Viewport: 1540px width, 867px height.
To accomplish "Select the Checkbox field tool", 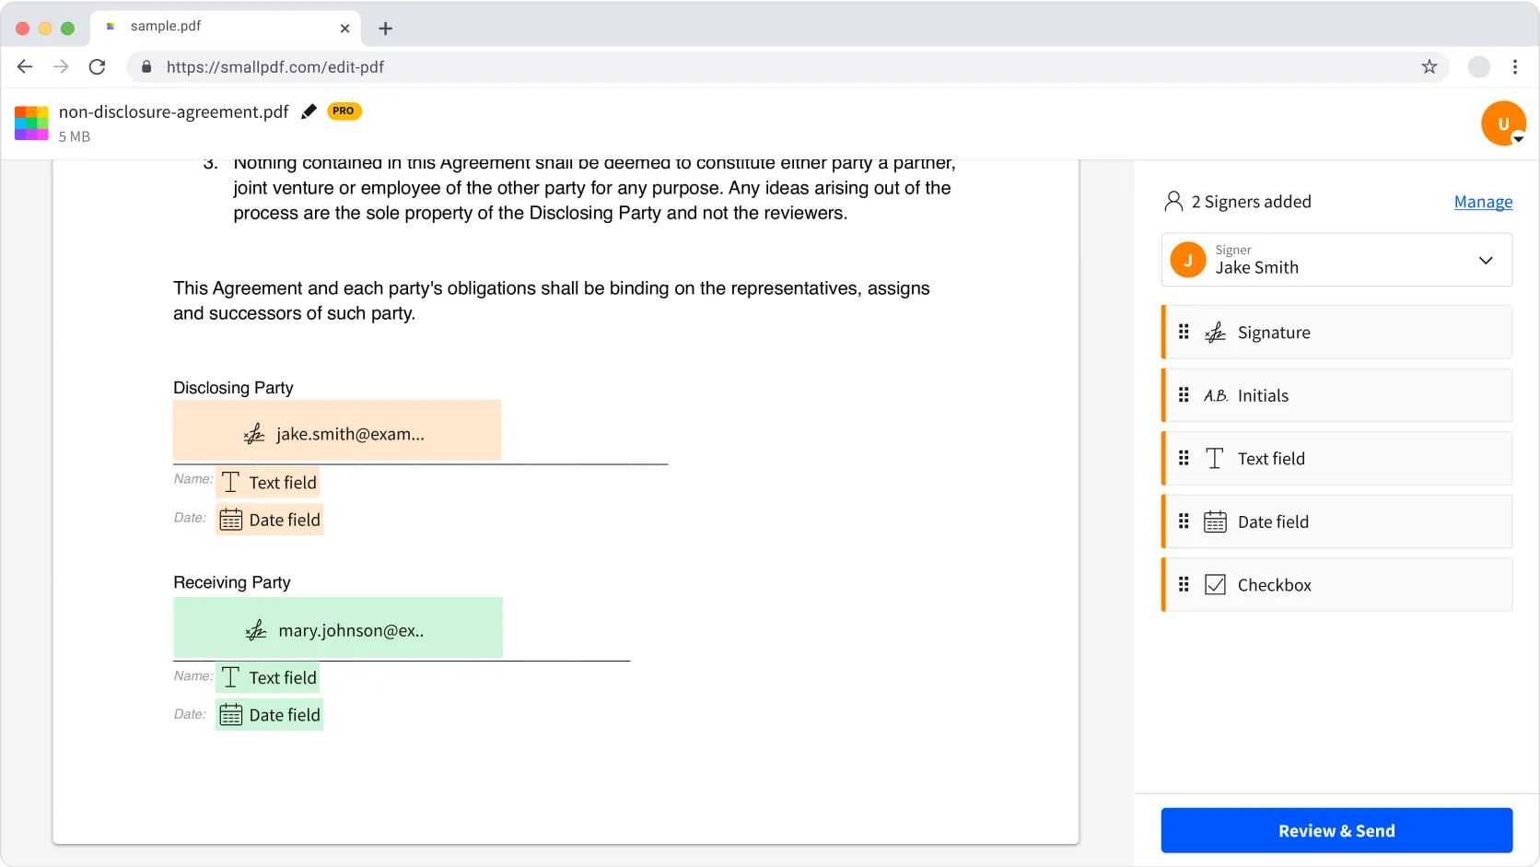I will click(x=1336, y=585).
